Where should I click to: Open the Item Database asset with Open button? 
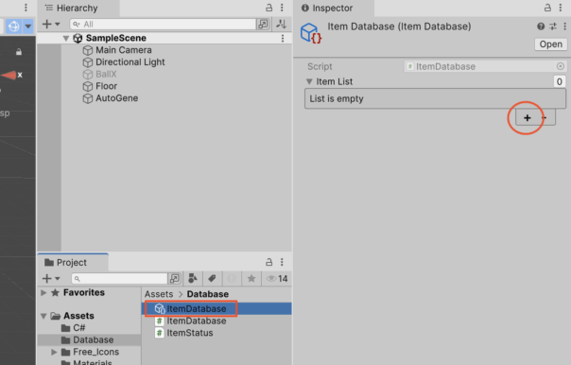550,44
